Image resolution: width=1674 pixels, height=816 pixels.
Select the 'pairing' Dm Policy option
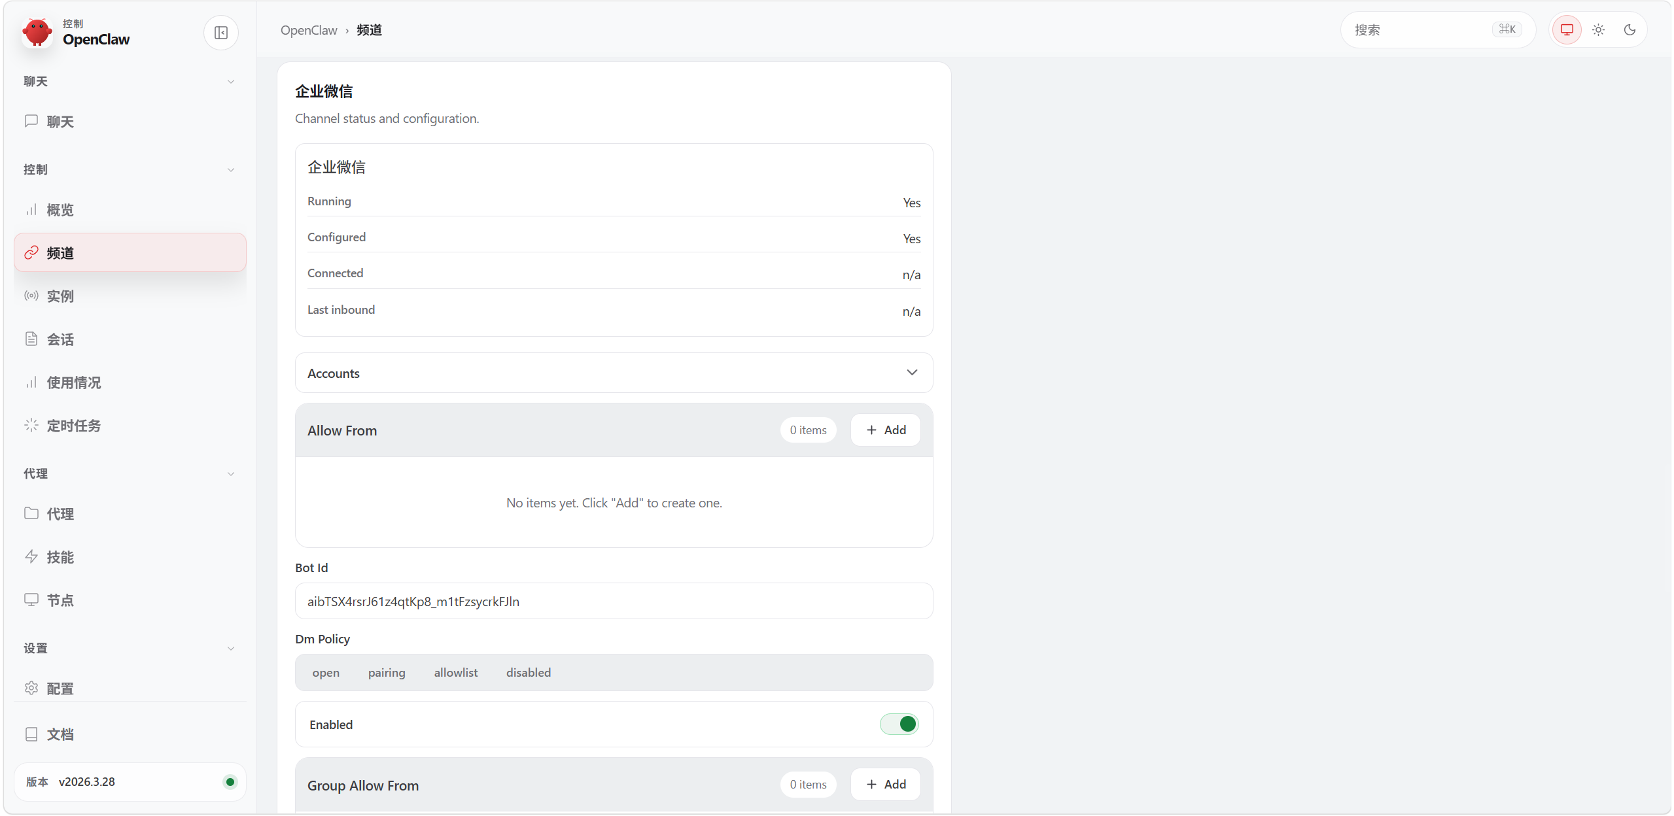click(386, 673)
